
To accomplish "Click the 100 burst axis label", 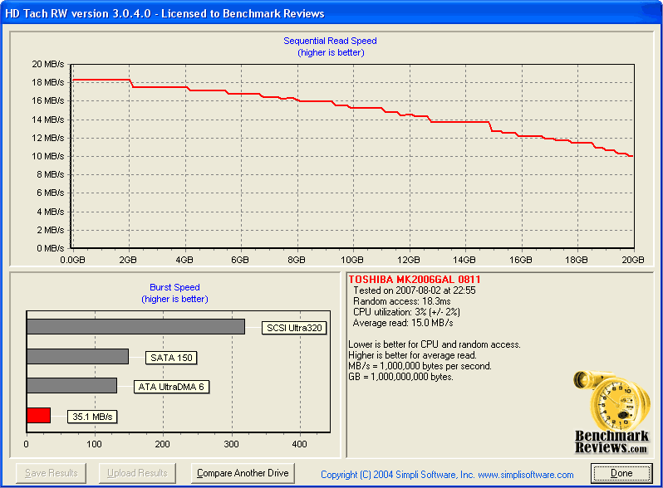I will (x=94, y=444).
